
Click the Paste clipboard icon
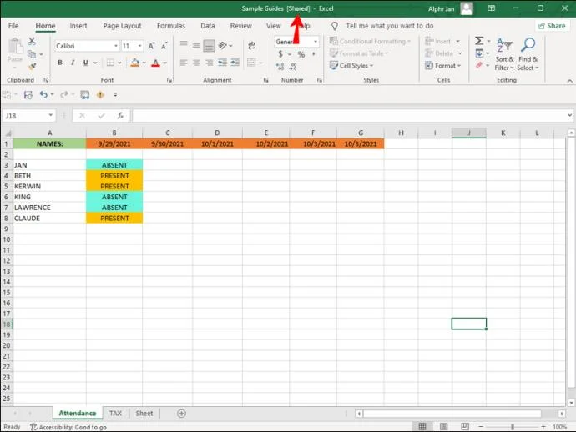15,47
